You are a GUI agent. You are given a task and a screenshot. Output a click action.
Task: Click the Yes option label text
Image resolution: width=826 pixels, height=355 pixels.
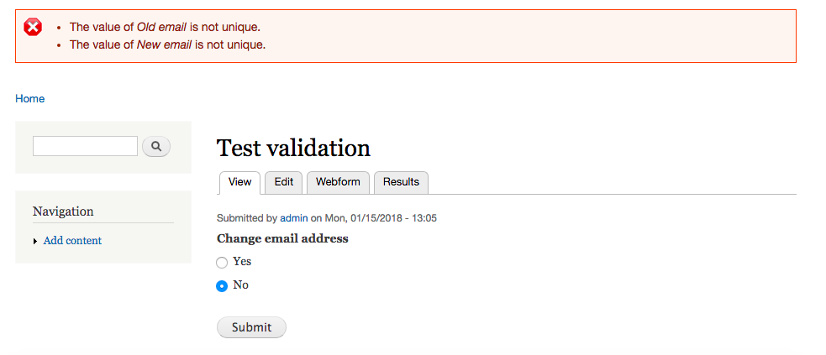pos(242,261)
